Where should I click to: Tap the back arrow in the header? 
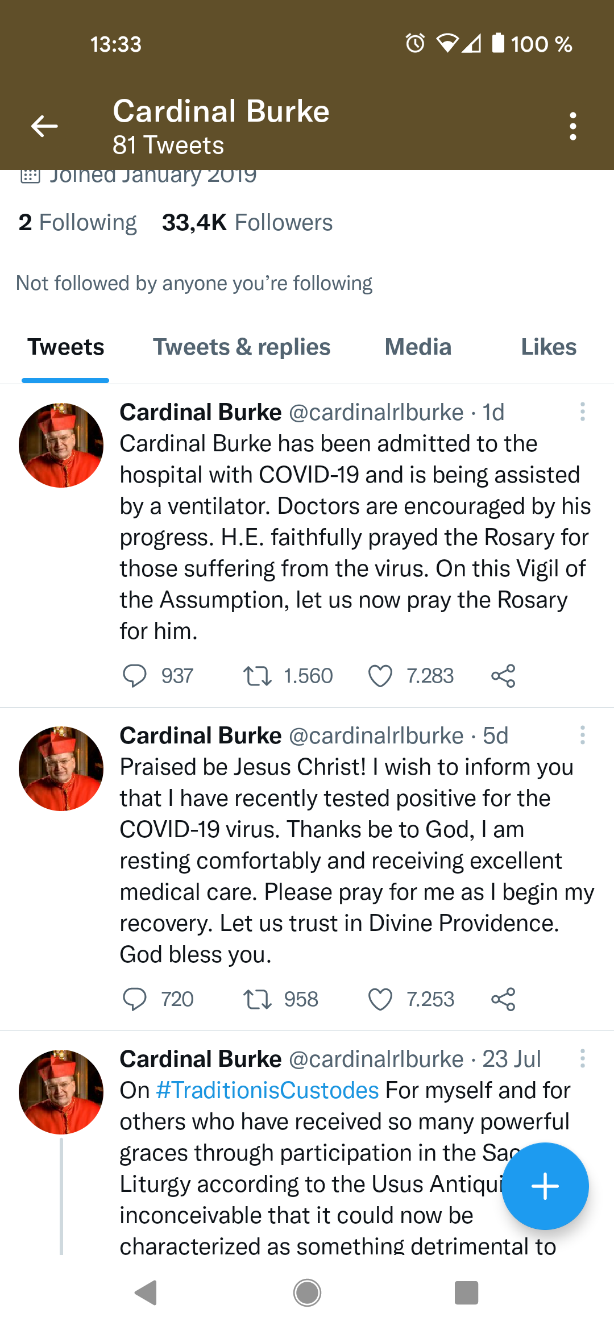[44, 126]
